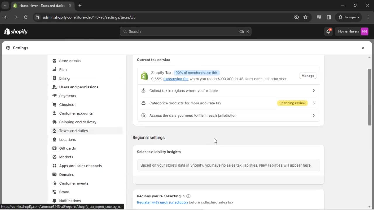Click the Brand icon
This screenshot has width=374, height=210.
click(x=54, y=192)
